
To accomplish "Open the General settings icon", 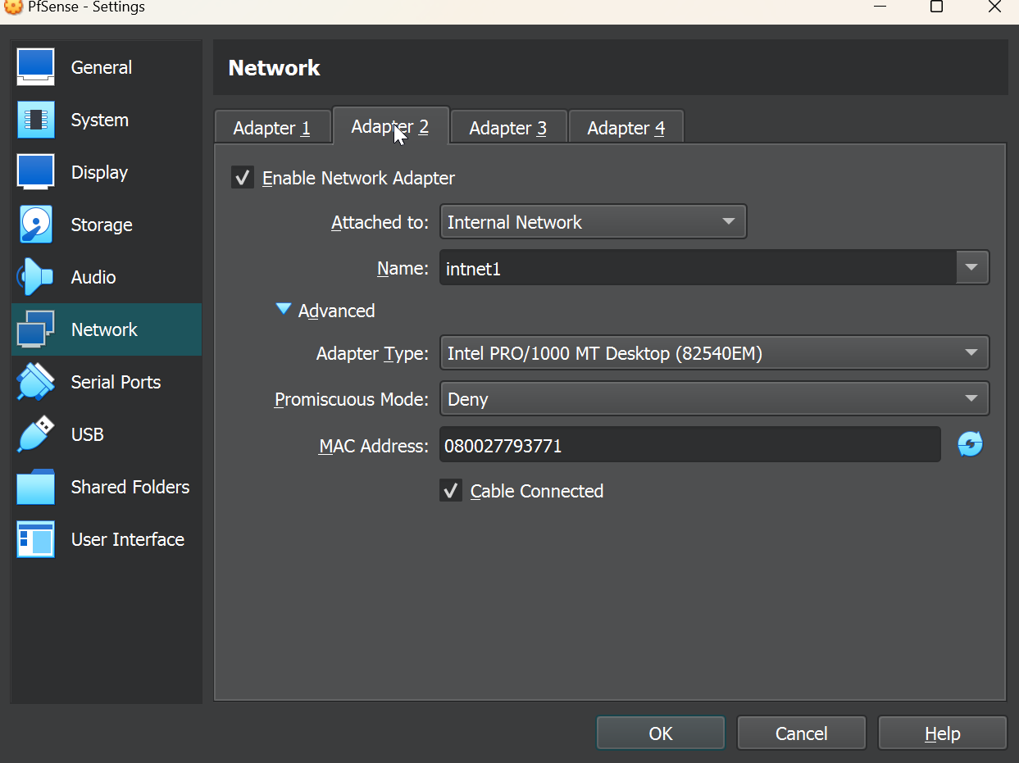I will tap(35, 67).
